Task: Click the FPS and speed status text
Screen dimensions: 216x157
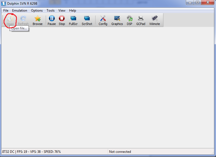Action: (x=31, y=152)
